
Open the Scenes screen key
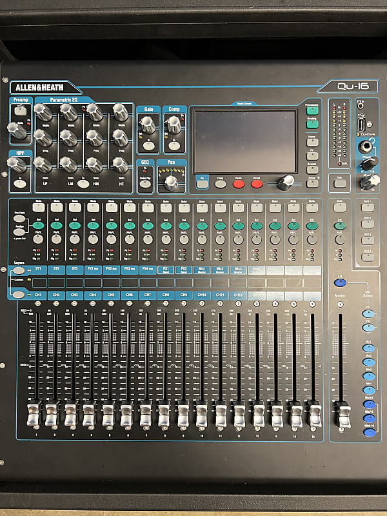pyautogui.click(x=312, y=170)
